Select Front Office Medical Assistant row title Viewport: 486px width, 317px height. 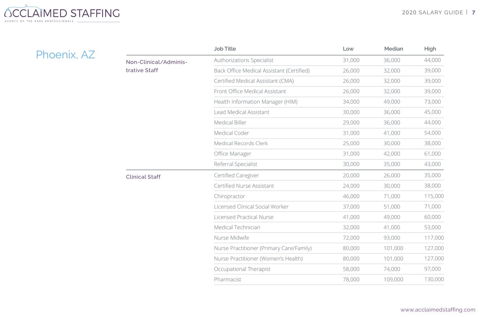coord(250,91)
